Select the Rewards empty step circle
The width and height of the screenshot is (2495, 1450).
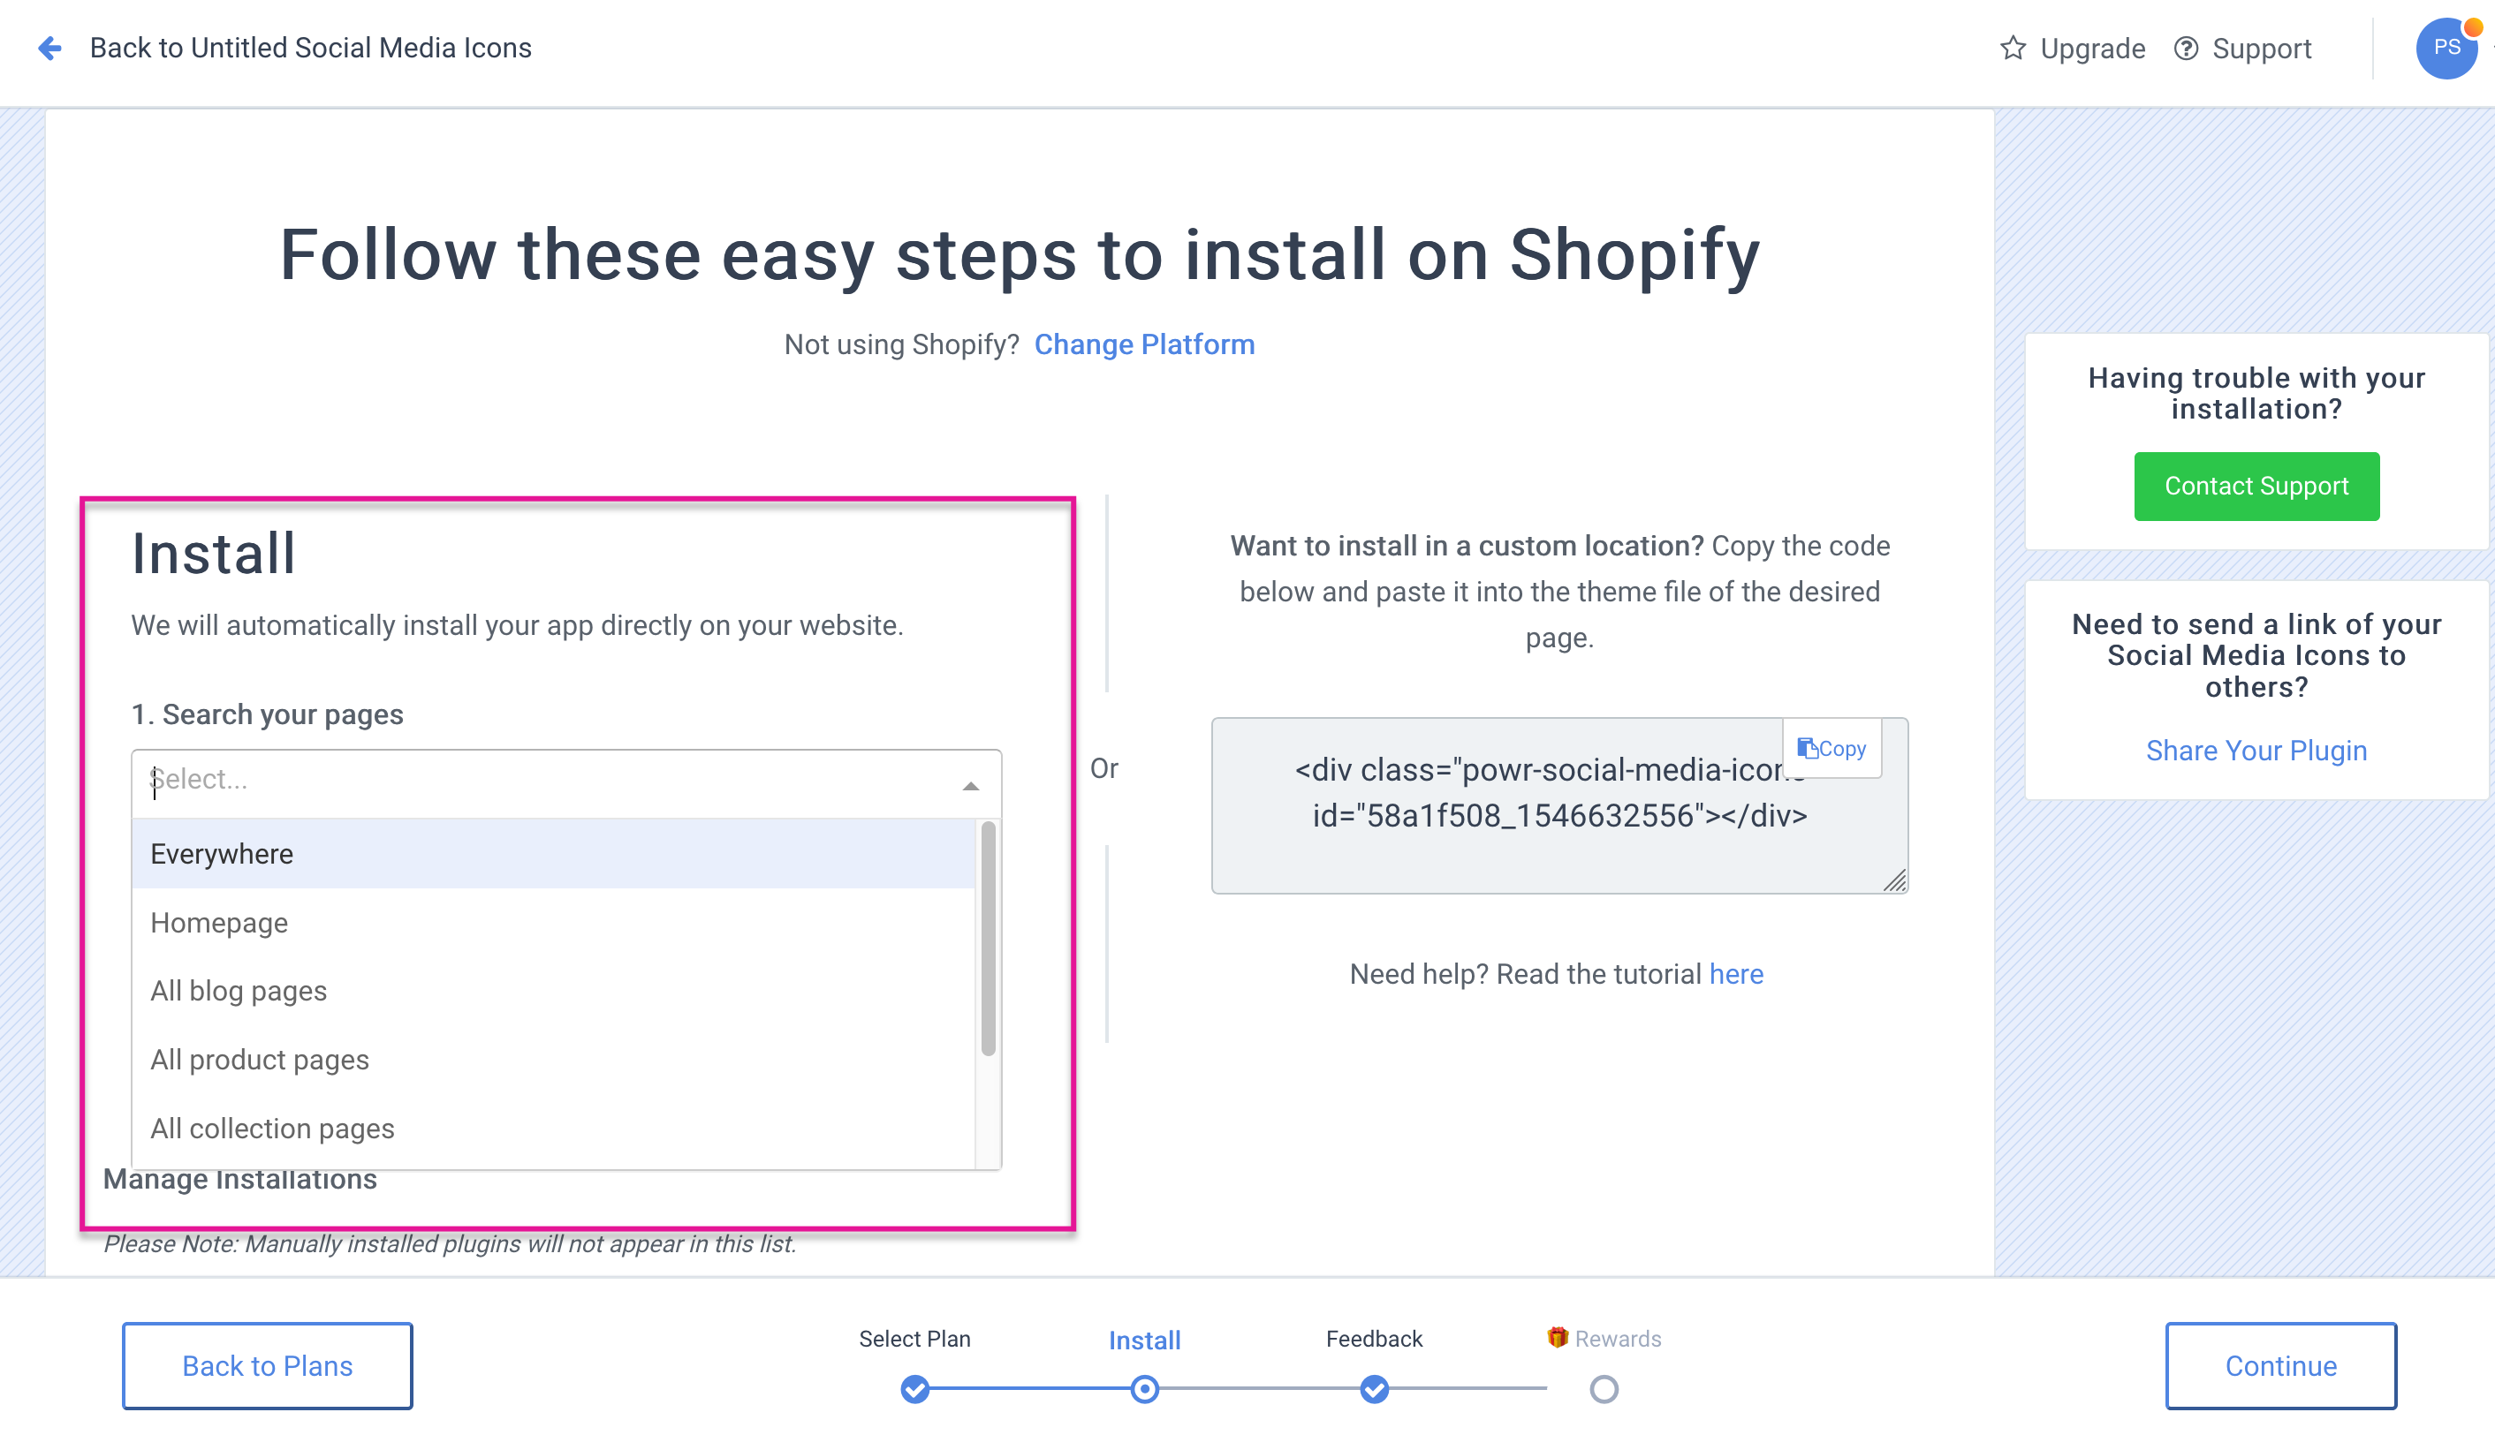1604,1390
